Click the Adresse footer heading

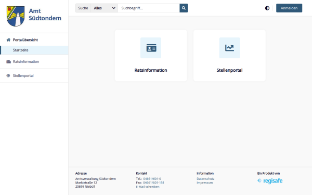[81, 173]
